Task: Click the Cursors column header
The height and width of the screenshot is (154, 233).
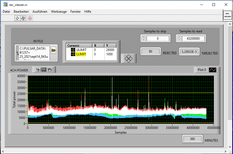Action: [79, 46]
